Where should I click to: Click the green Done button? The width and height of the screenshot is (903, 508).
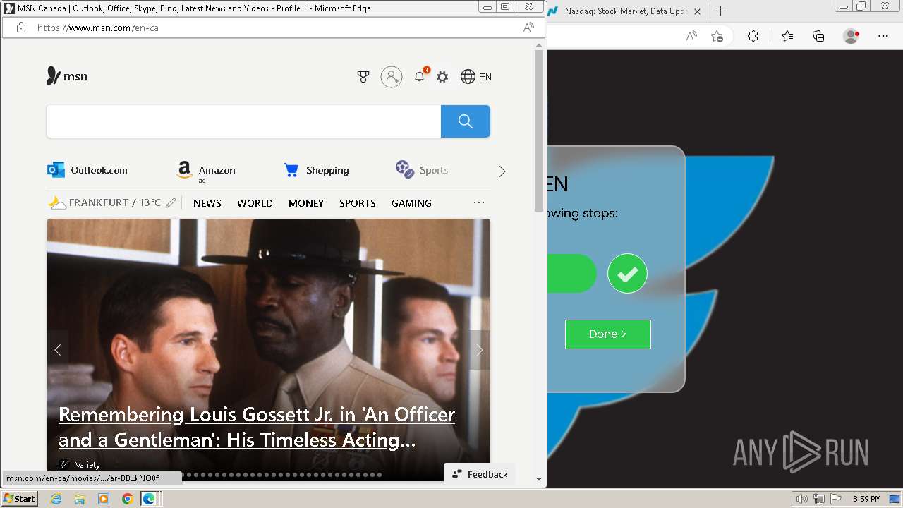click(x=608, y=334)
